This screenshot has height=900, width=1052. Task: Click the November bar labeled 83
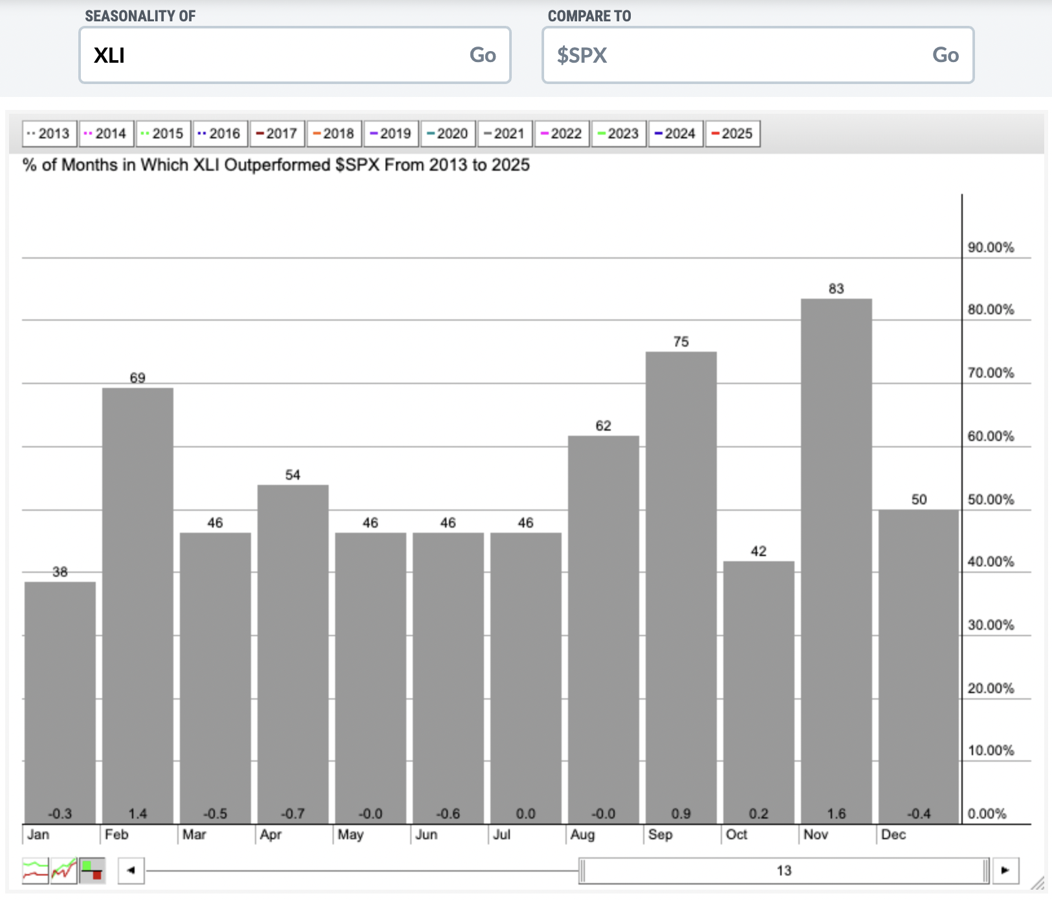pyautogui.click(x=836, y=561)
